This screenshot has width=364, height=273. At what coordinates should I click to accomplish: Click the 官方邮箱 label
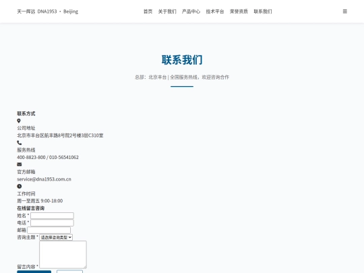(x=26, y=172)
